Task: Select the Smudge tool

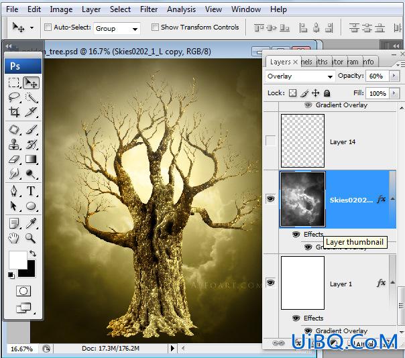Action: coord(13,174)
